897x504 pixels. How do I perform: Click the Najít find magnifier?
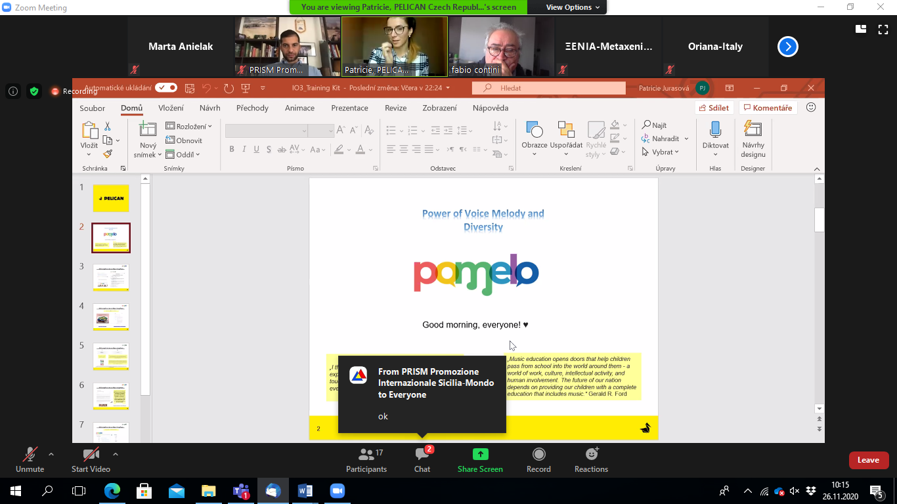(654, 125)
